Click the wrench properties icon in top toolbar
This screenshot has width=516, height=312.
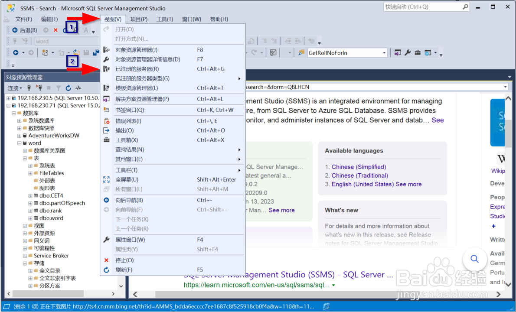pos(408,52)
